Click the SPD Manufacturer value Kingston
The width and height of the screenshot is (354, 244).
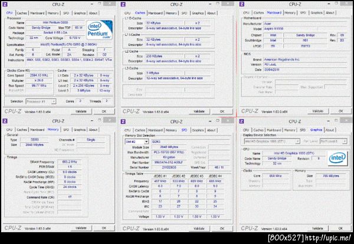click(x=169, y=157)
